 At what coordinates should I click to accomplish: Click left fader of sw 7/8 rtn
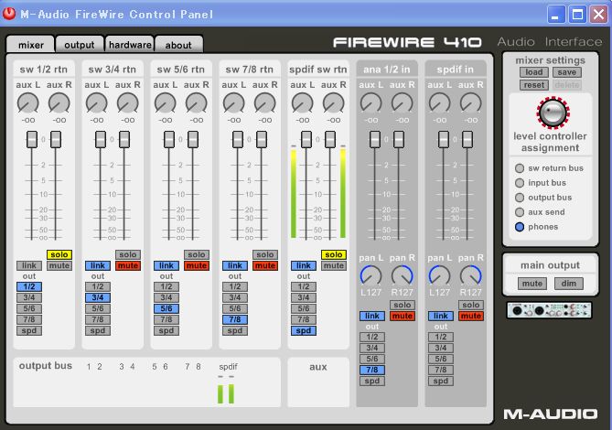click(x=238, y=139)
